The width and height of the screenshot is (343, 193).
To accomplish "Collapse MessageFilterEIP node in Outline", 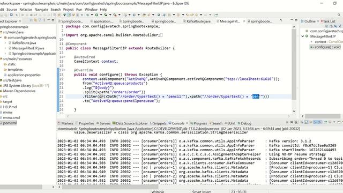I will click(x=303, y=36).
